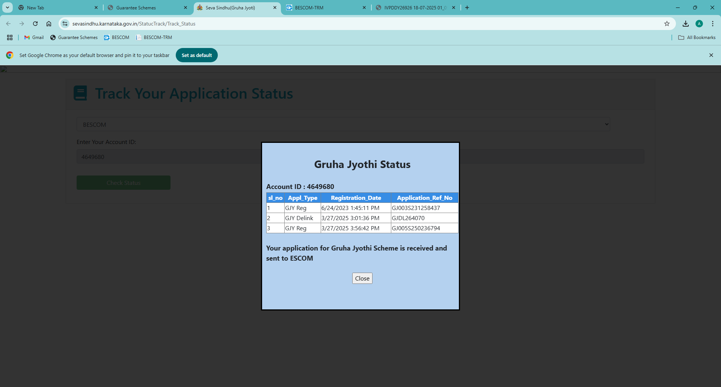Open the tab search dropdown arrow
Viewport: 721px width, 387px height.
point(8,7)
